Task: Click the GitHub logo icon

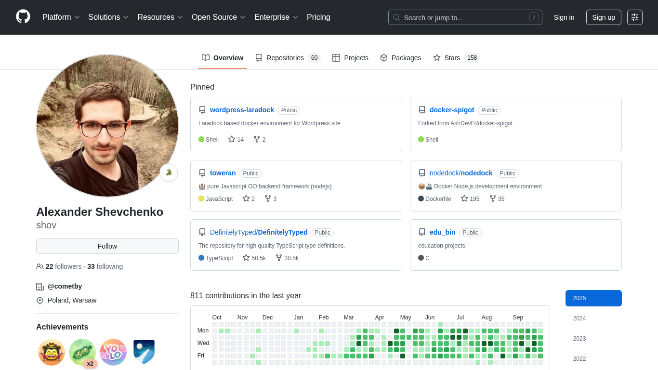Action: [23, 17]
